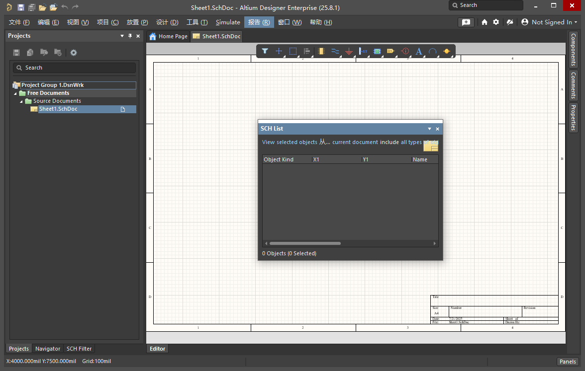Select the place bus entry/harness tool

363,51
